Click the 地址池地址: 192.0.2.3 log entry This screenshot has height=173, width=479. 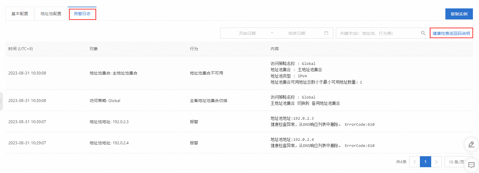[x=109, y=122]
